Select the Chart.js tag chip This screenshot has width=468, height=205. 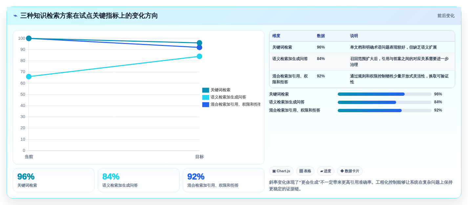point(281,171)
